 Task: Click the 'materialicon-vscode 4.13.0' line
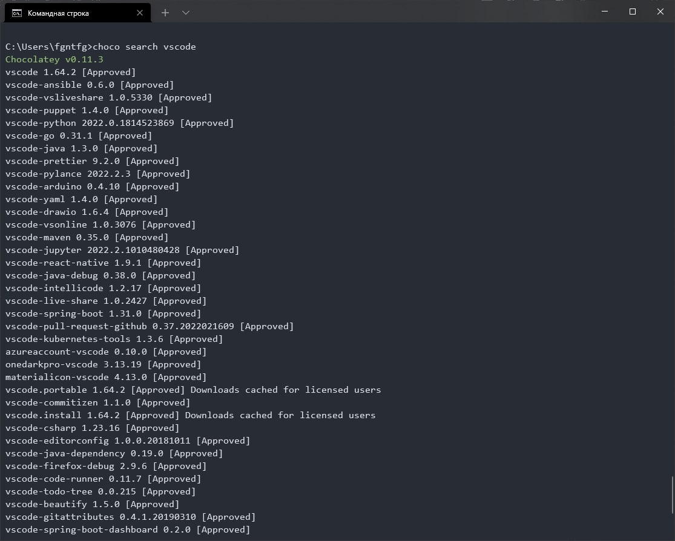(x=106, y=377)
